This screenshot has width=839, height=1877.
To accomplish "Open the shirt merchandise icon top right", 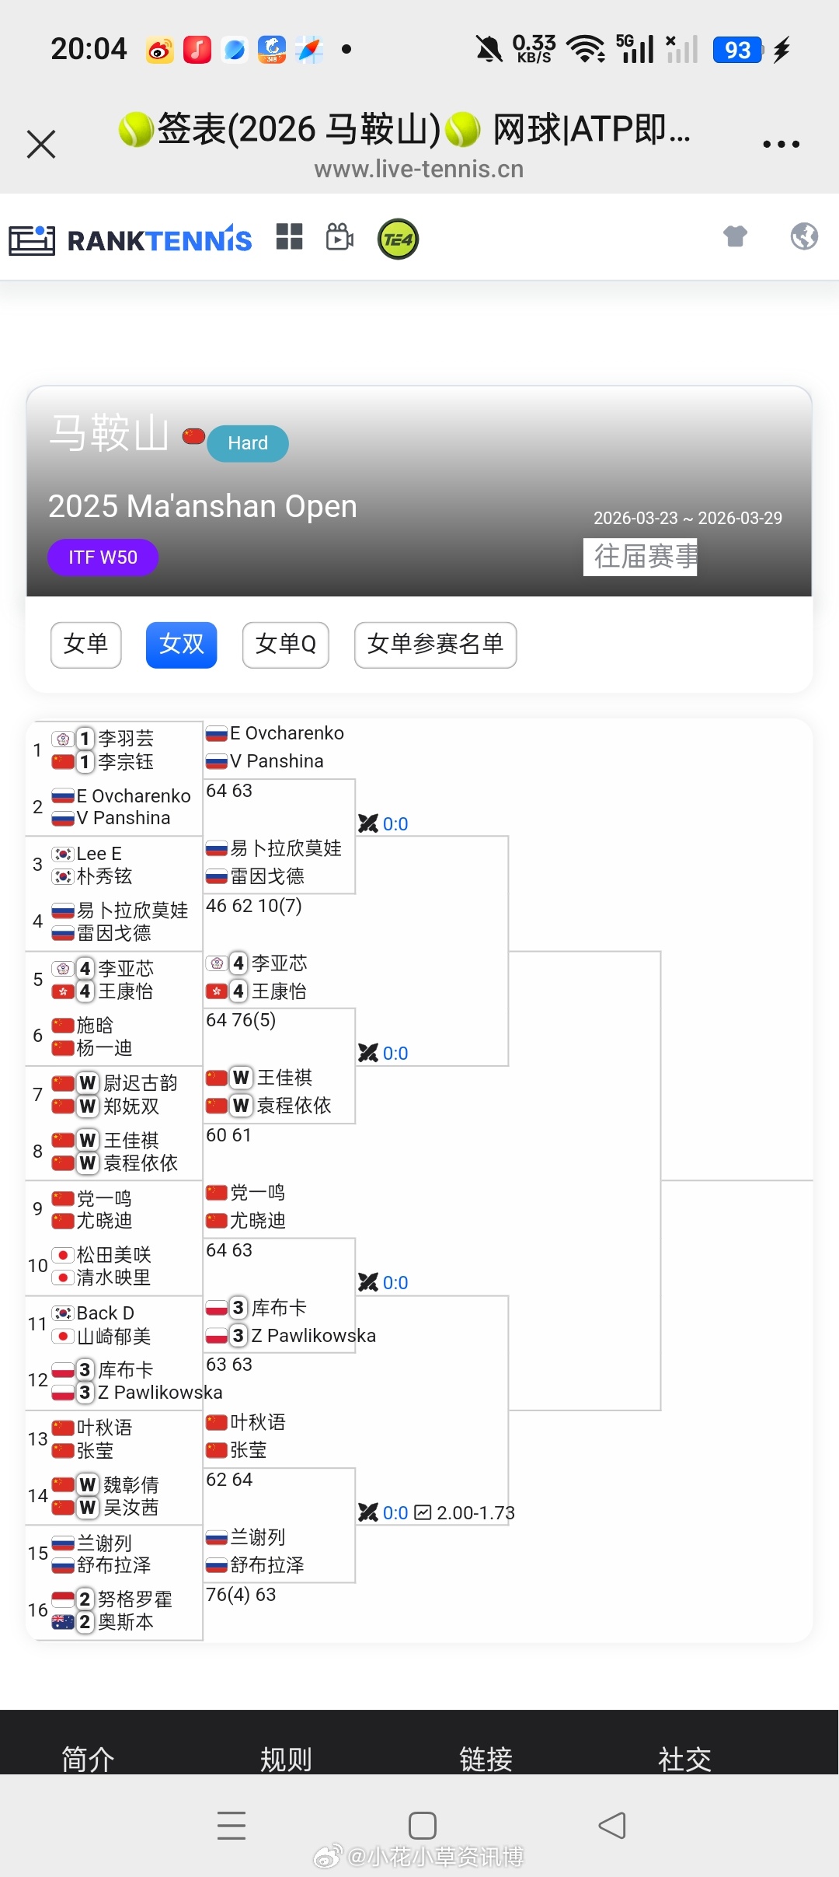I will tap(736, 237).
